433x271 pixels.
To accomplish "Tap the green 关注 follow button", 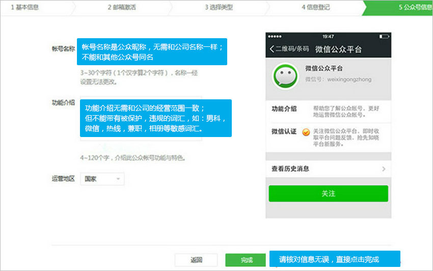I will (328, 194).
